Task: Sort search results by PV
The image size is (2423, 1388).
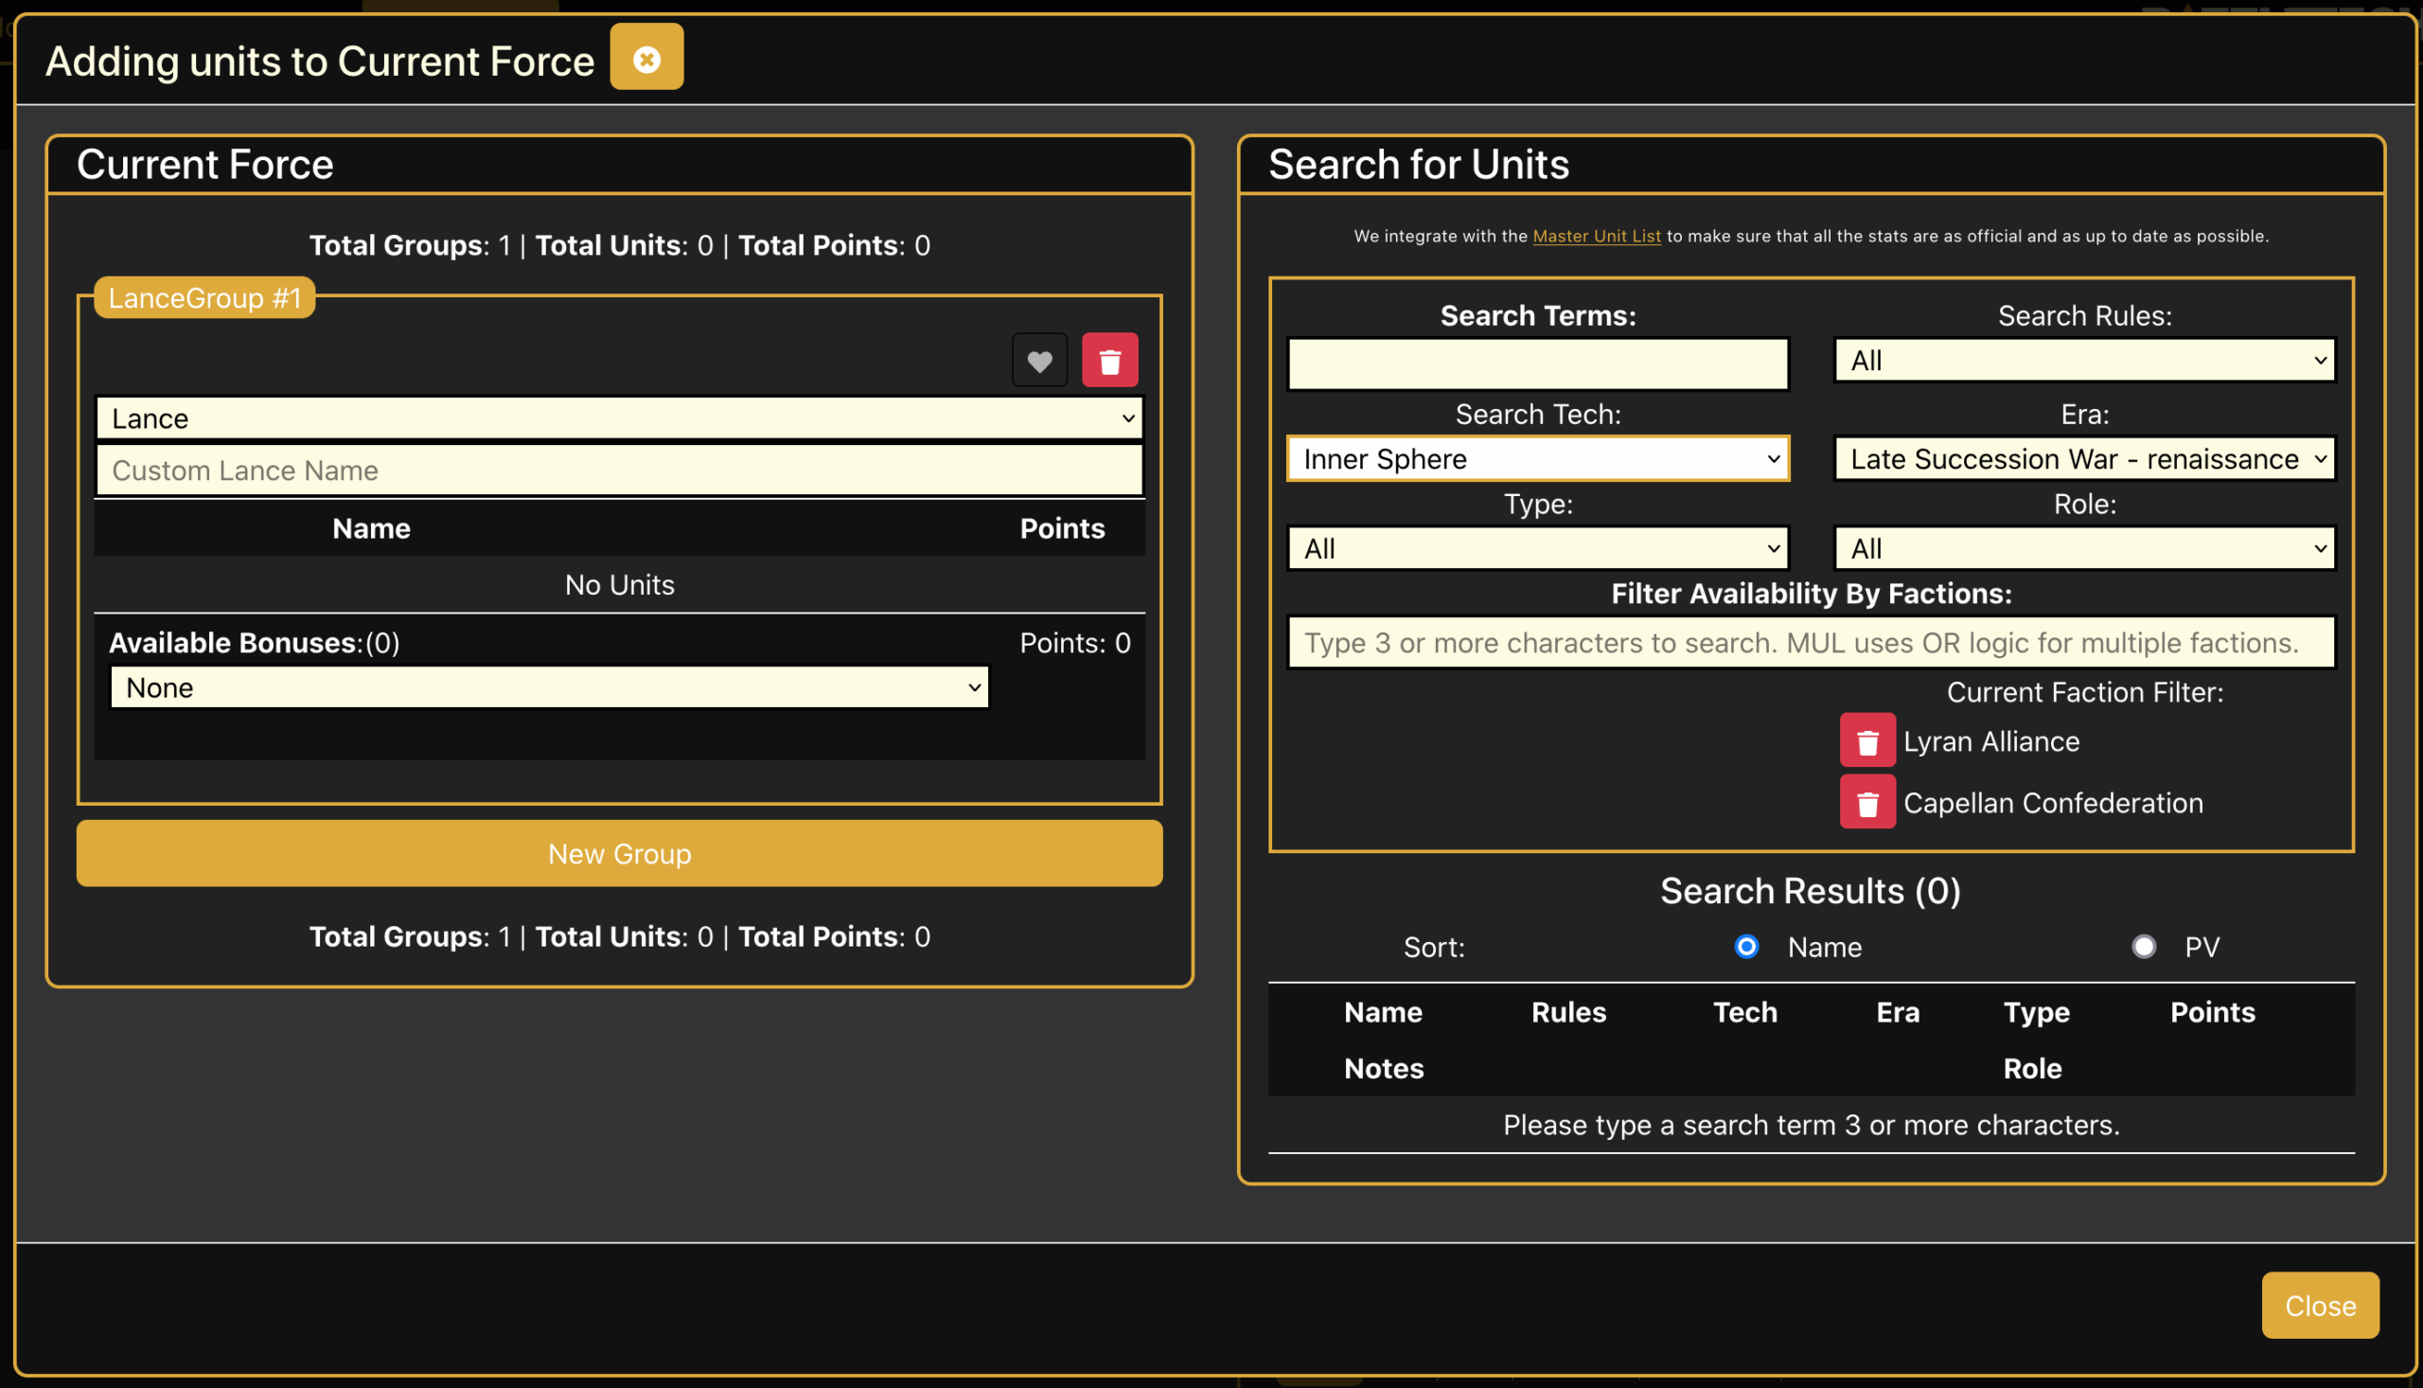Action: 2143,947
